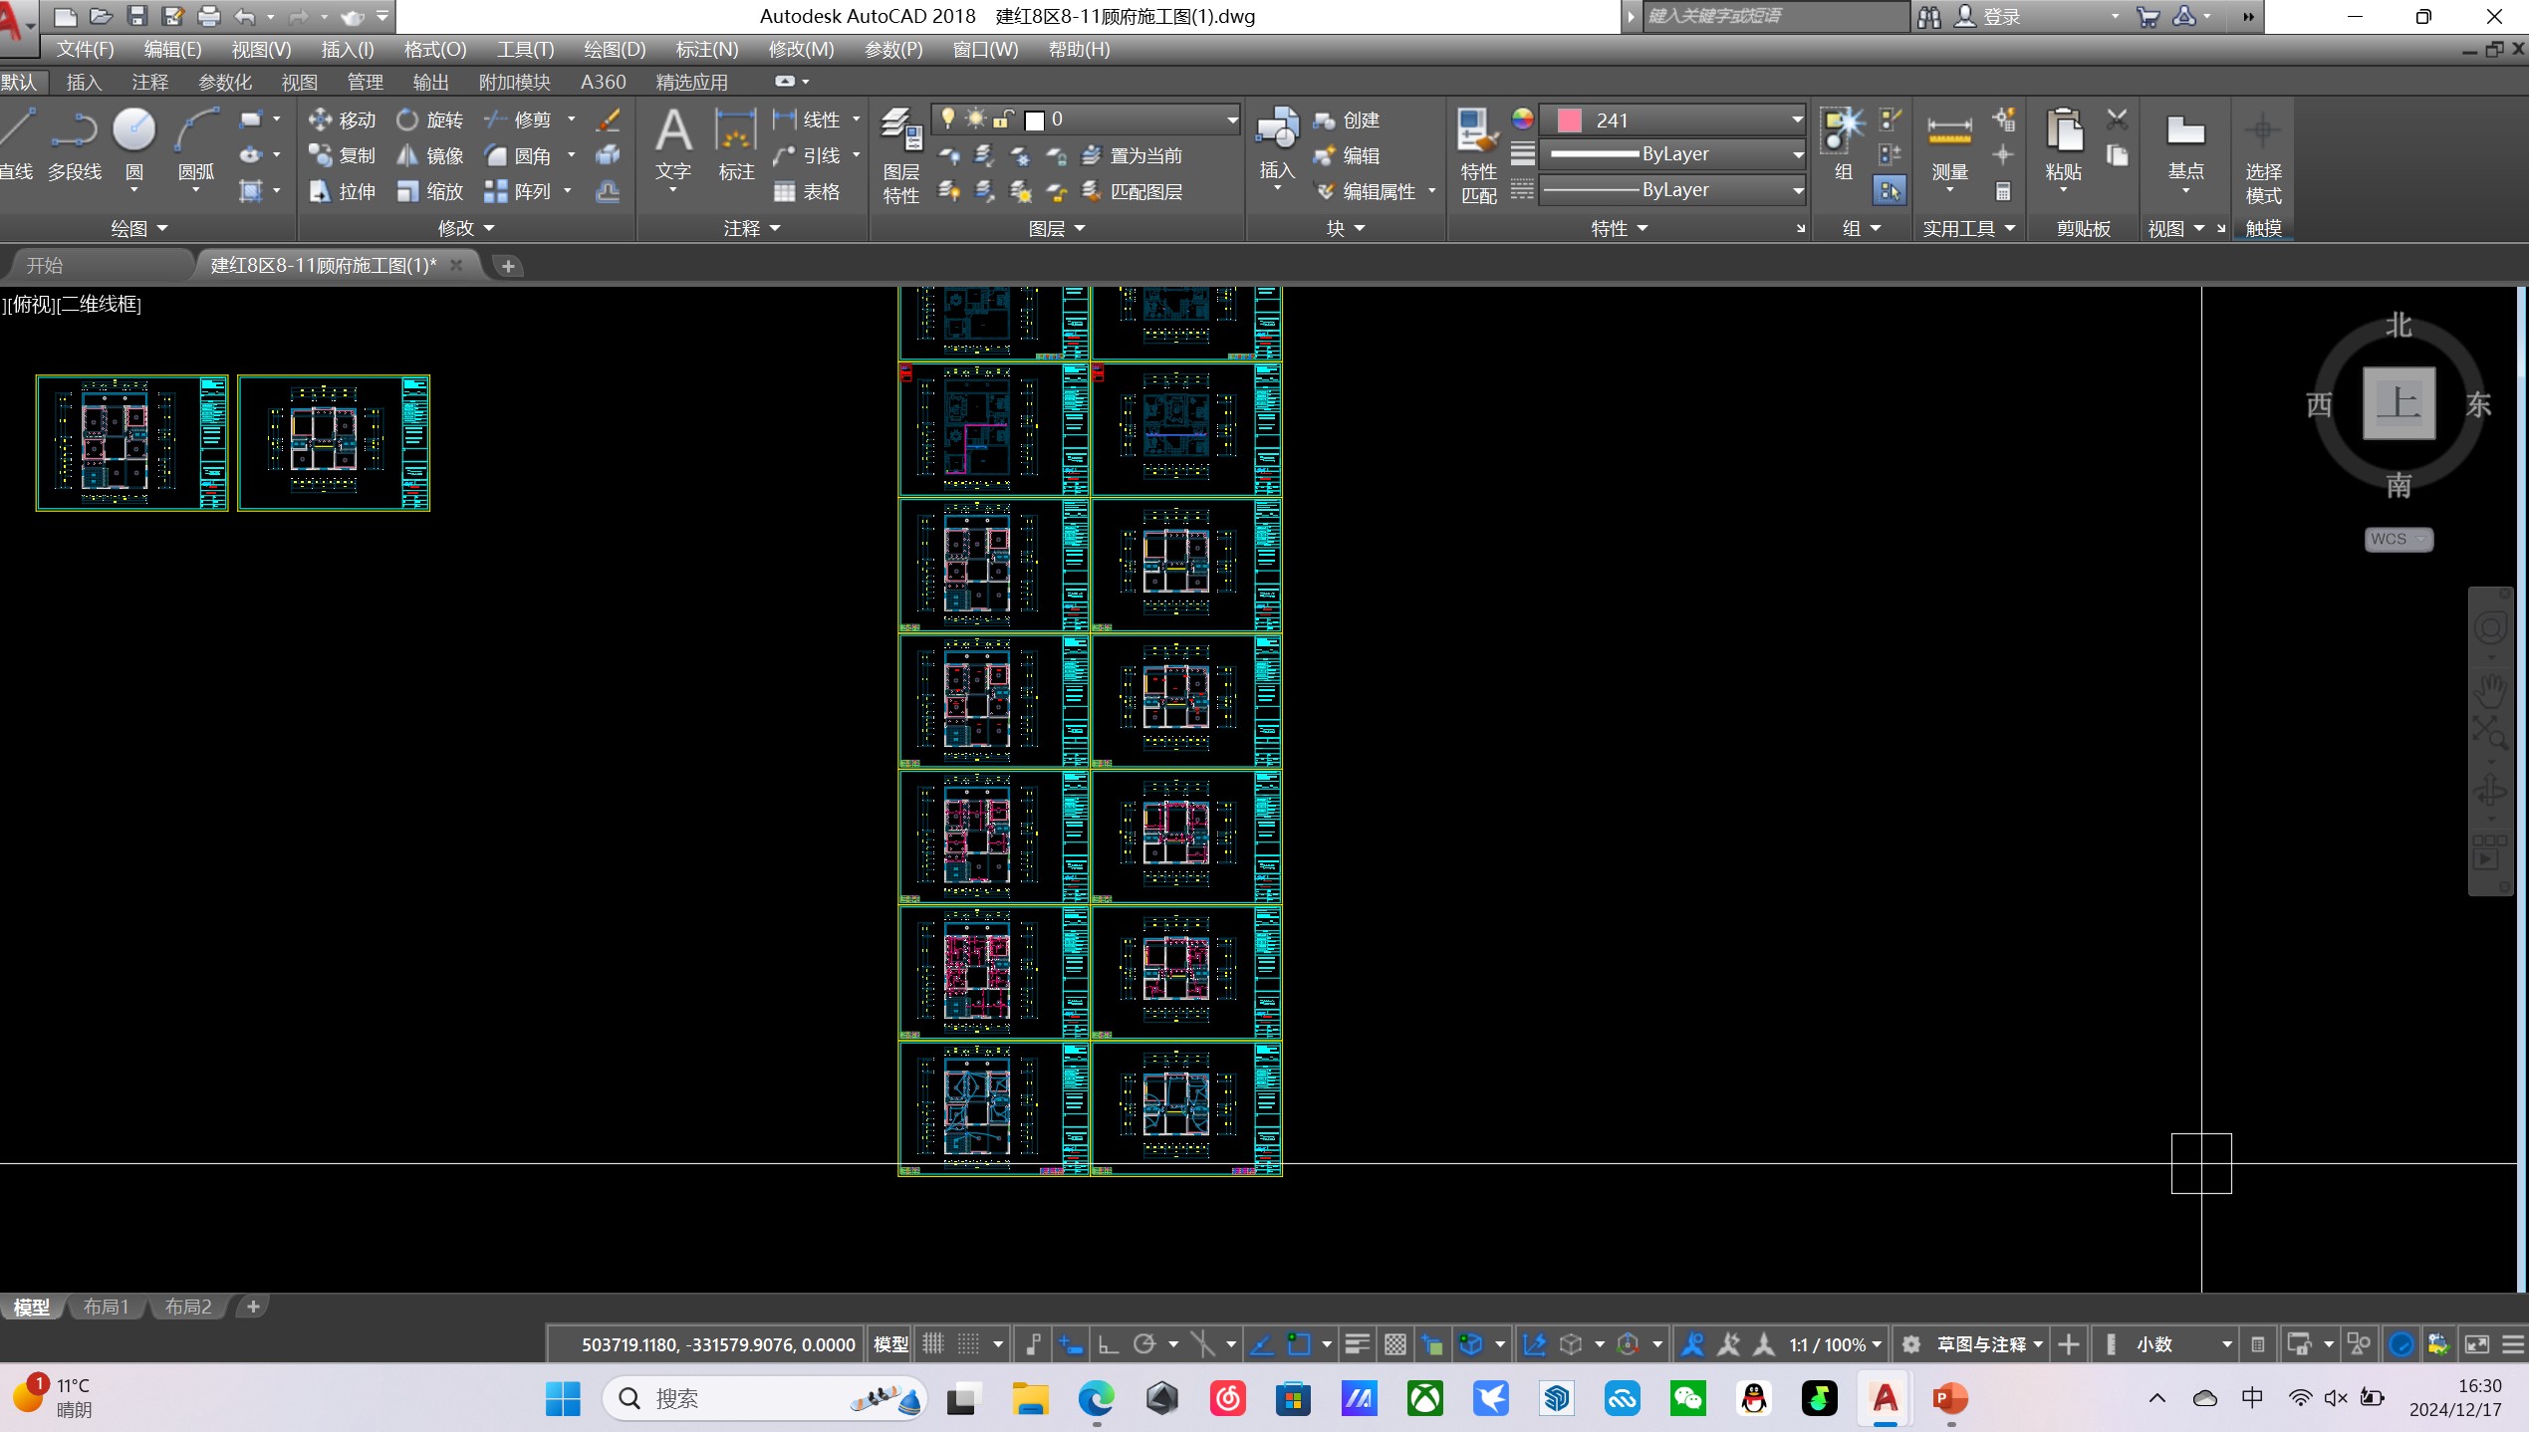2529x1432 pixels.
Task: Click the pink color 241 swatch
Action: point(1569,119)
